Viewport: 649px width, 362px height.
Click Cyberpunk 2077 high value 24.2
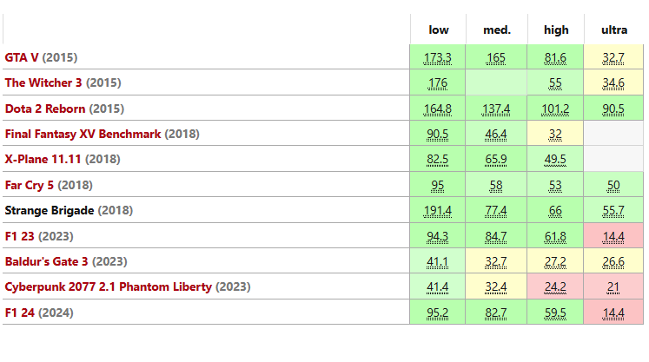pyautogui.click(x=555, y=287)
